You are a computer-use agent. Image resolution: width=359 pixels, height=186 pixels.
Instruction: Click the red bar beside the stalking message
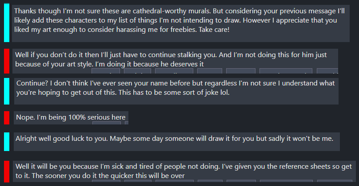coord(7,61)
